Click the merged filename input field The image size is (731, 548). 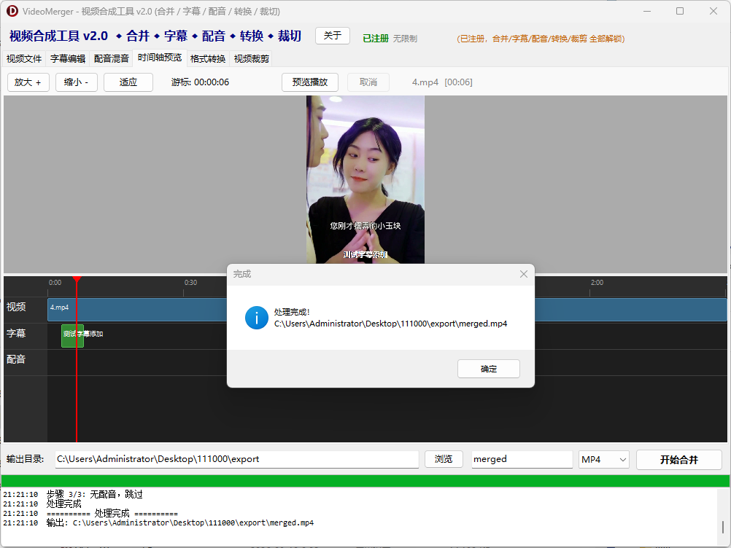(x=522, y=459)
